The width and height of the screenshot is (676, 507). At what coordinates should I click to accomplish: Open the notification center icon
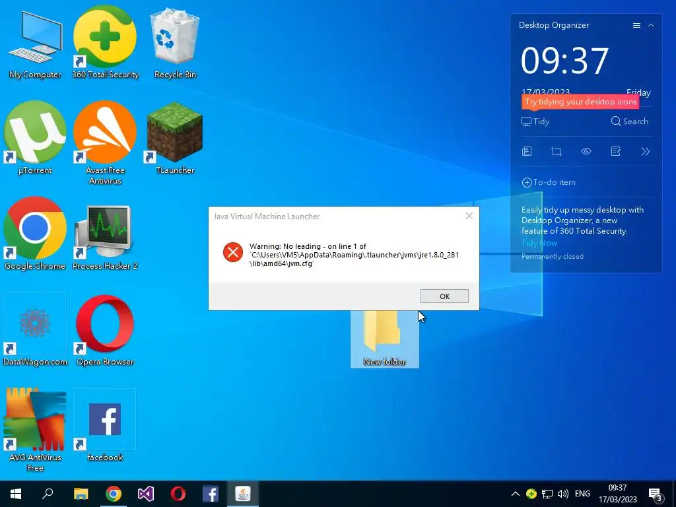click(655, 494)
